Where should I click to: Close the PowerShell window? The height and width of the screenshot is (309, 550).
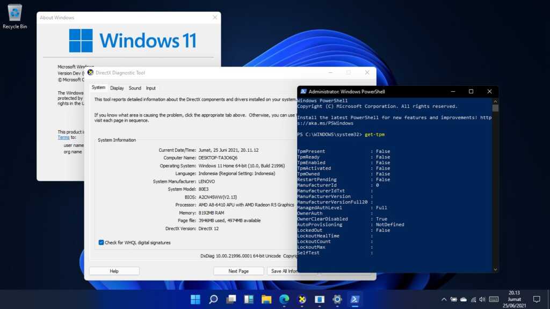[489, 91]
